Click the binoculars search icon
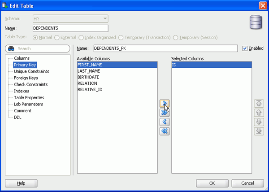 click(11, 48)
